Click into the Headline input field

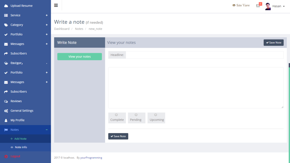pos(204,55)
